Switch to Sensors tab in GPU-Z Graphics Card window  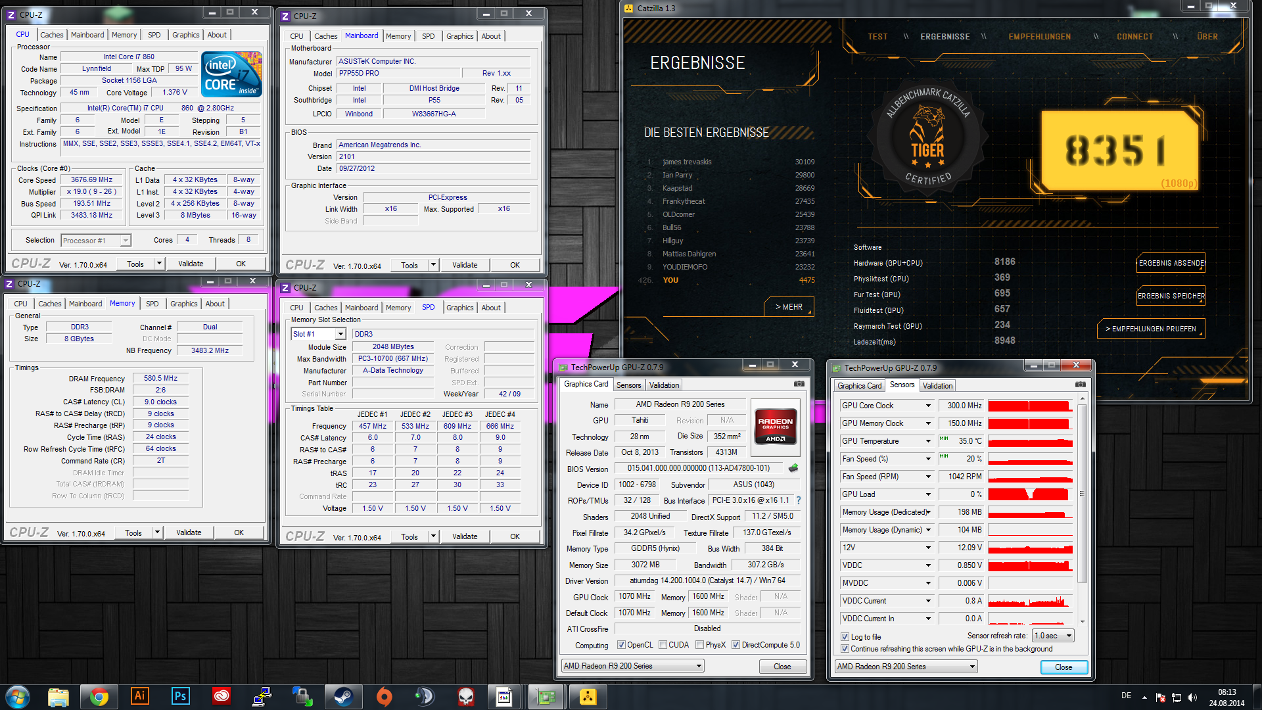pyautogui.click(x=628, y=385)
